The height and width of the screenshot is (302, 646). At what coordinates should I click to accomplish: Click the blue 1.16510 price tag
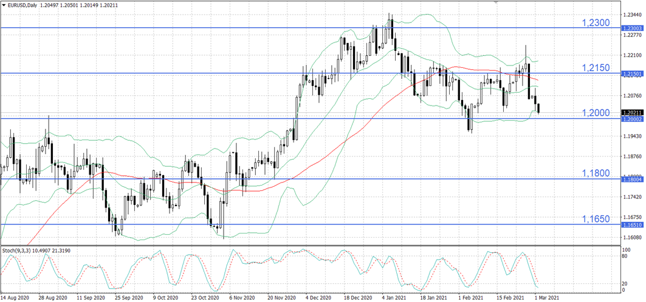point(633,225)
